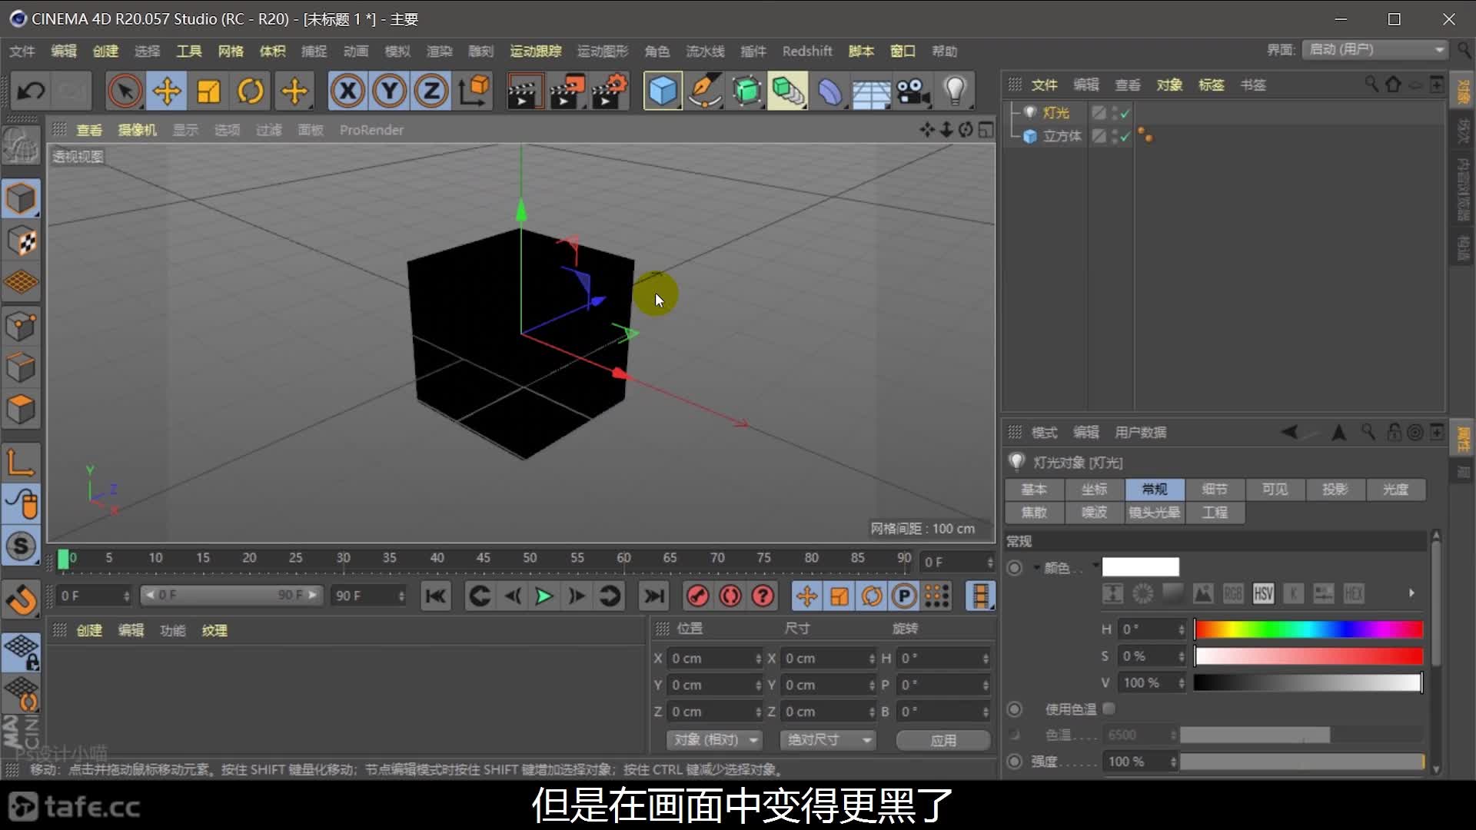1476x830 pixels.
Task: Select HSV color mode button
Action: (1263, 593)
